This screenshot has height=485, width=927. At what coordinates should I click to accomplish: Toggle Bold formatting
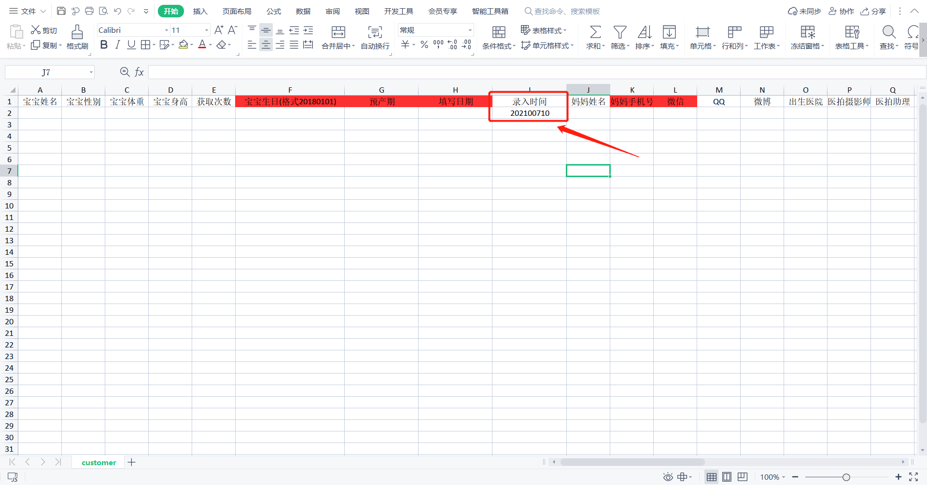coord(104,45)
